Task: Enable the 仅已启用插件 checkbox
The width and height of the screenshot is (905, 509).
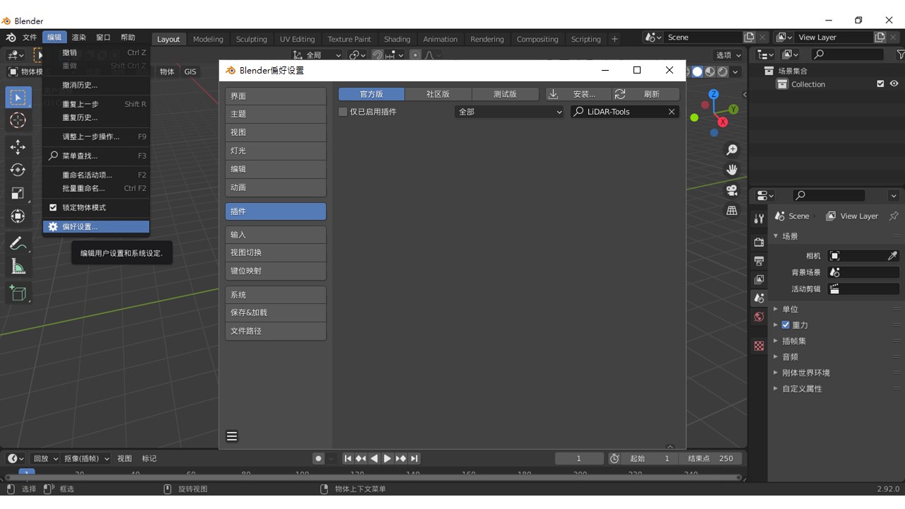Action: coord(343,112)
